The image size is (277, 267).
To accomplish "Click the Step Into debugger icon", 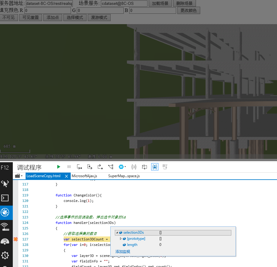I will pyautogui.click(x=79, y=167).
